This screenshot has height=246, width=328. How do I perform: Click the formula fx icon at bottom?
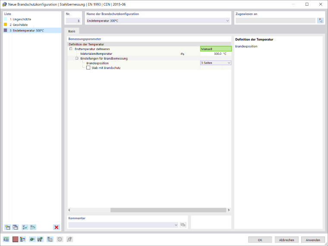coord(69,239)
